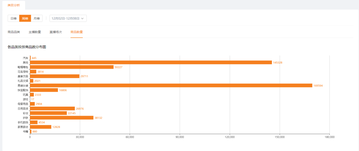Open the 12月02日-12月08日 date range dropdown
This screenshot has height=151, width=359.
(68, 19)
